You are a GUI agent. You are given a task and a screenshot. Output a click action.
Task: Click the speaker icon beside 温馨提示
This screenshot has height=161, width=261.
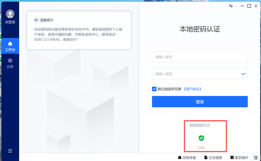point(36,20)
